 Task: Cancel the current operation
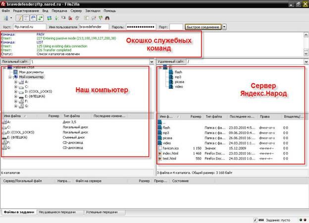(63, 18)
